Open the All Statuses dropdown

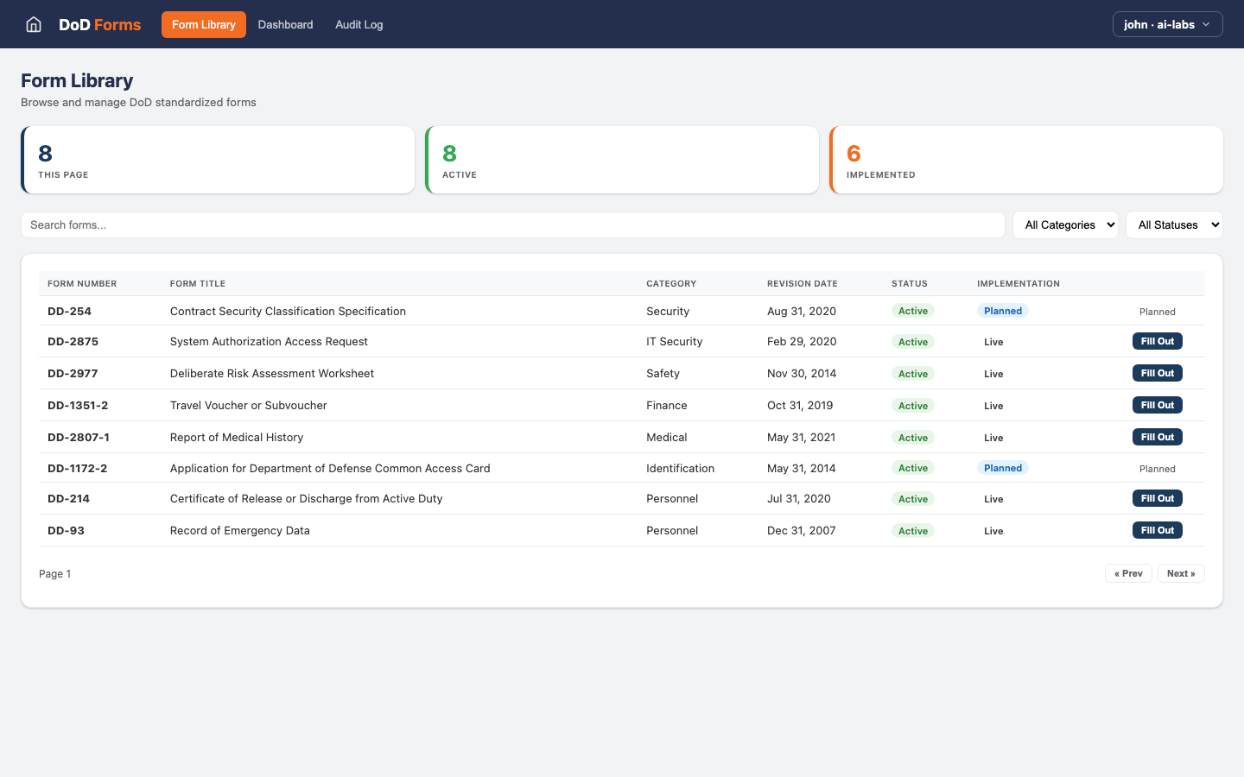(1174, 224)
